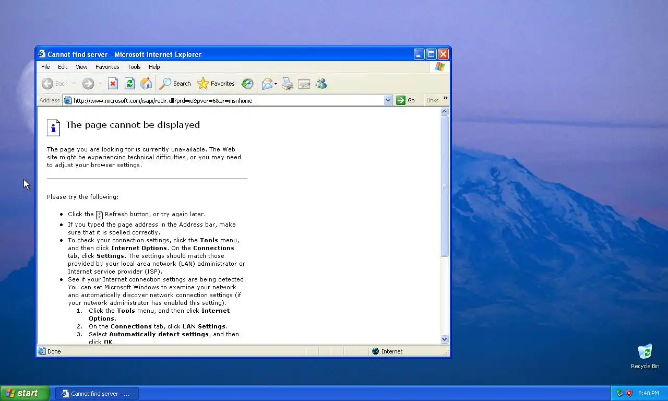The height and width of the screenshot is (401, 668).
Task: Click the Mail envelope icon
Action: point(267,84)
